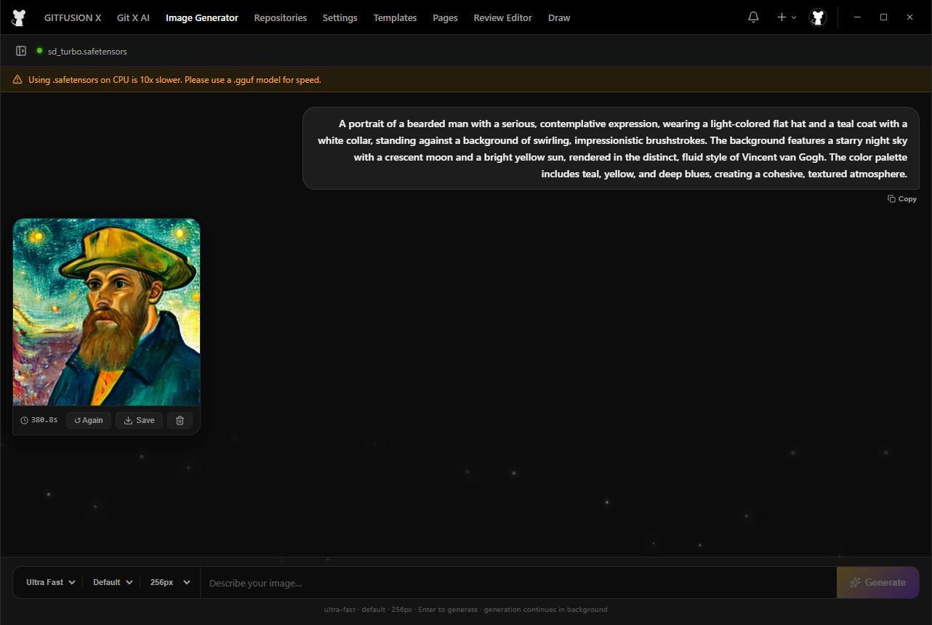Click the green model status dot
This screenshot has height=625, width=932.
click(40, 51)
